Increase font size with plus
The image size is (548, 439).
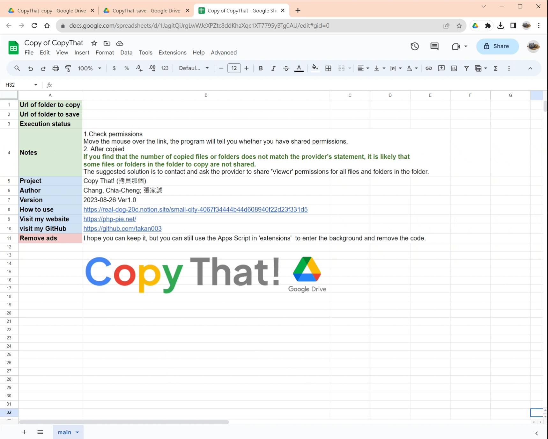(x=247, y=68)
